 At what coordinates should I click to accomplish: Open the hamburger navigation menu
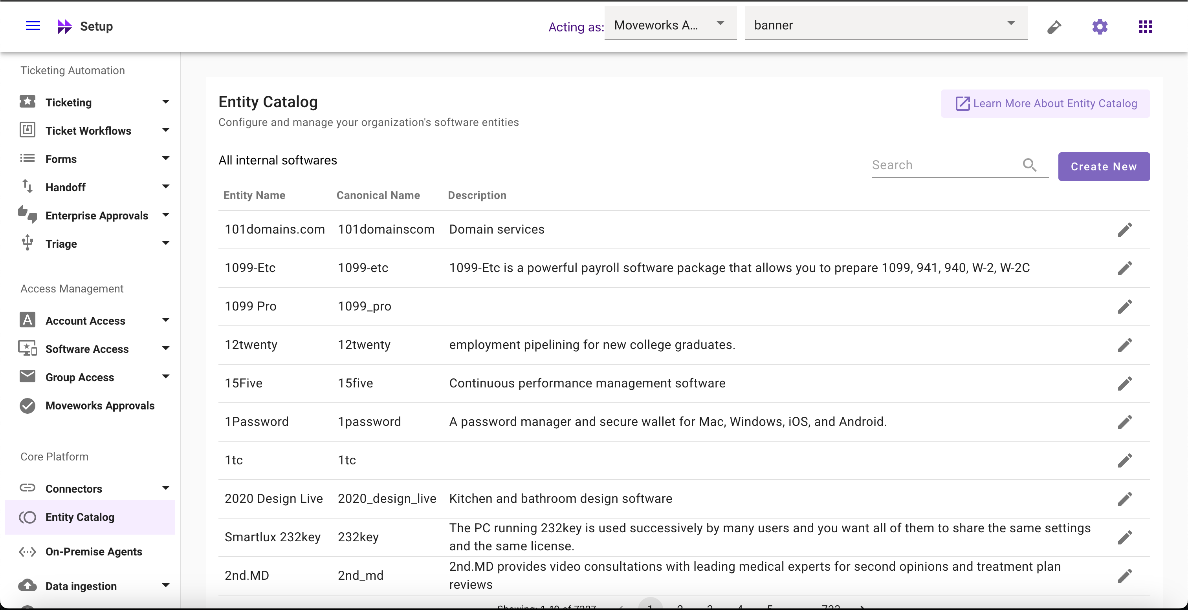tap(33, 26)
